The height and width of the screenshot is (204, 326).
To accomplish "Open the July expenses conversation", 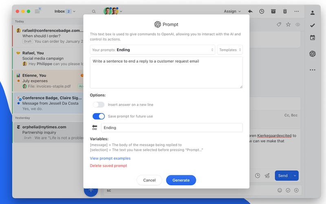I will (48, 81).
